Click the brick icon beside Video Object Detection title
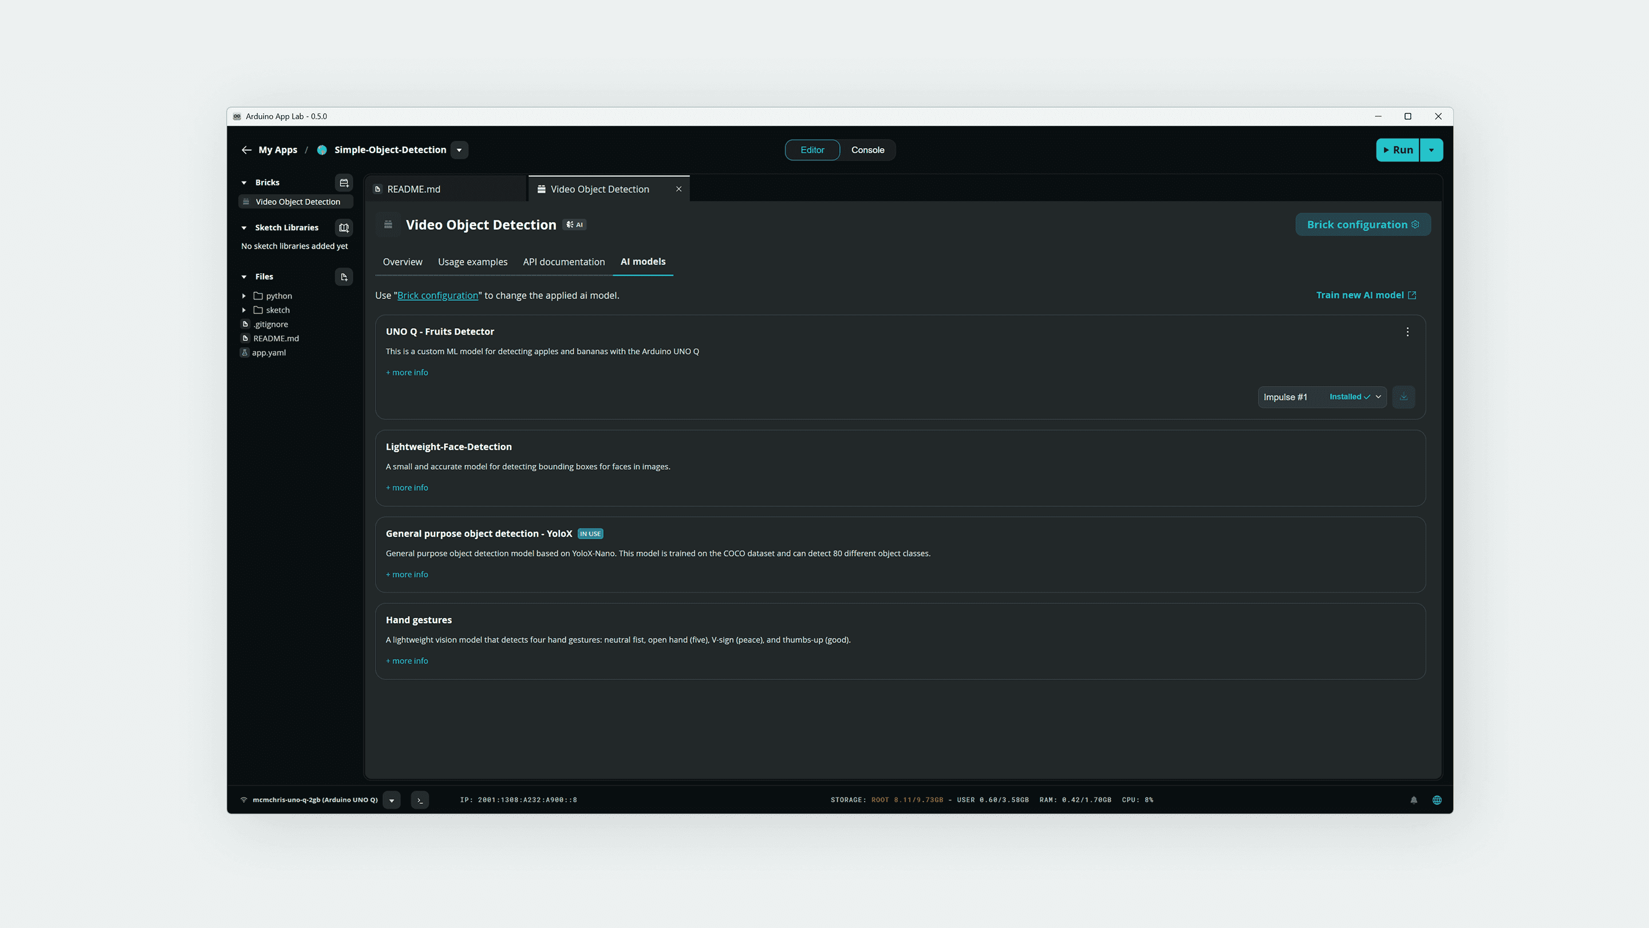This screenshot has height=928, width=1649. click(388, 225)
